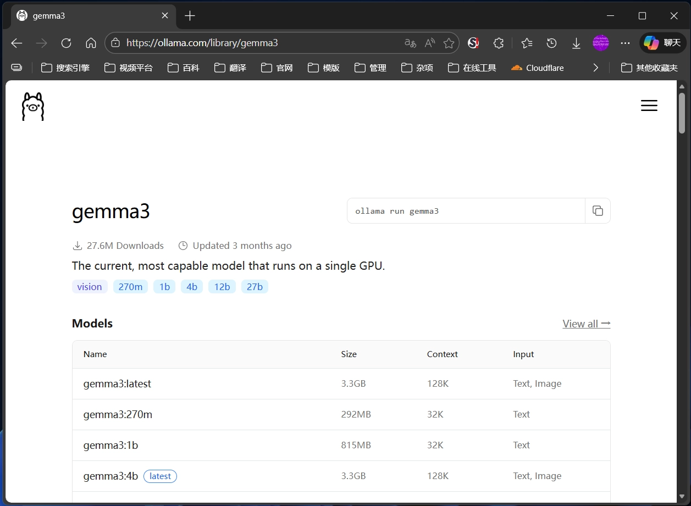Click the ollama run gemma3 command field

click(x=466, y=211)
